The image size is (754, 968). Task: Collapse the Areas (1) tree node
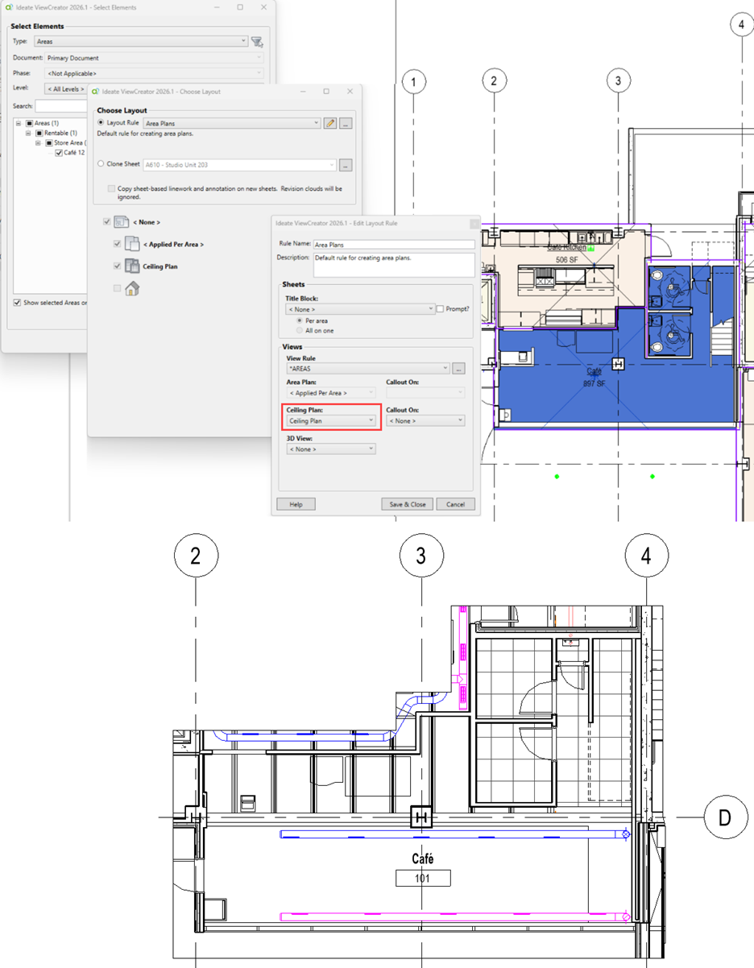pos(19,123)
